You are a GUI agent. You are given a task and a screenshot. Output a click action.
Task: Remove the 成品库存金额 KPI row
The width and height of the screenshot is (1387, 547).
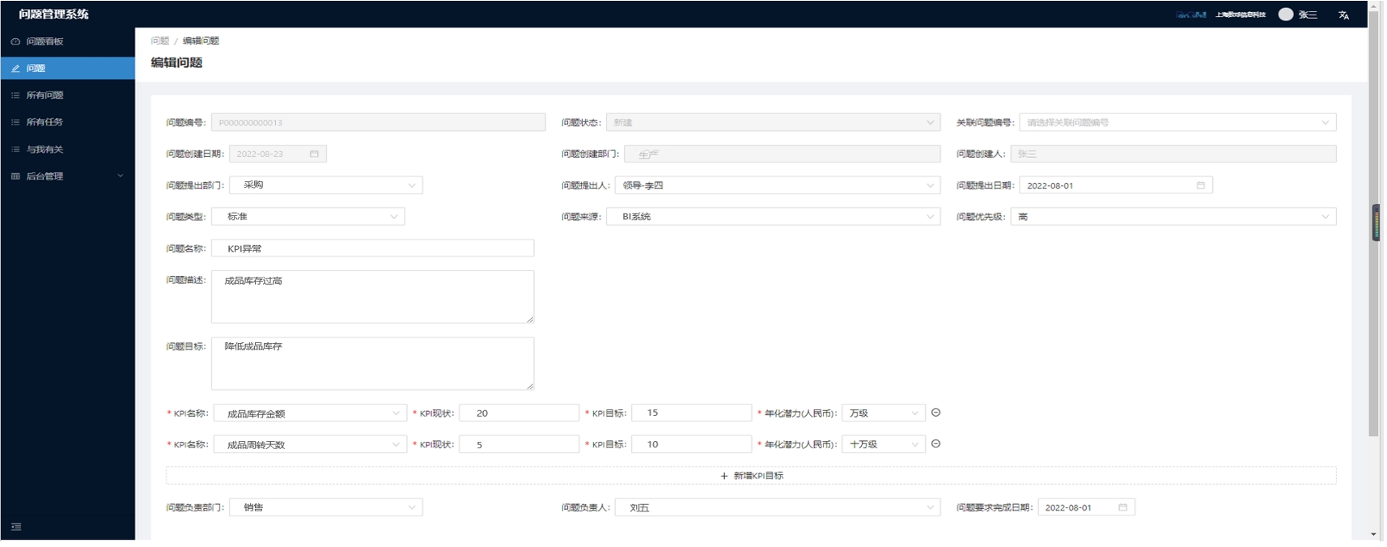(x=935, y=413)
